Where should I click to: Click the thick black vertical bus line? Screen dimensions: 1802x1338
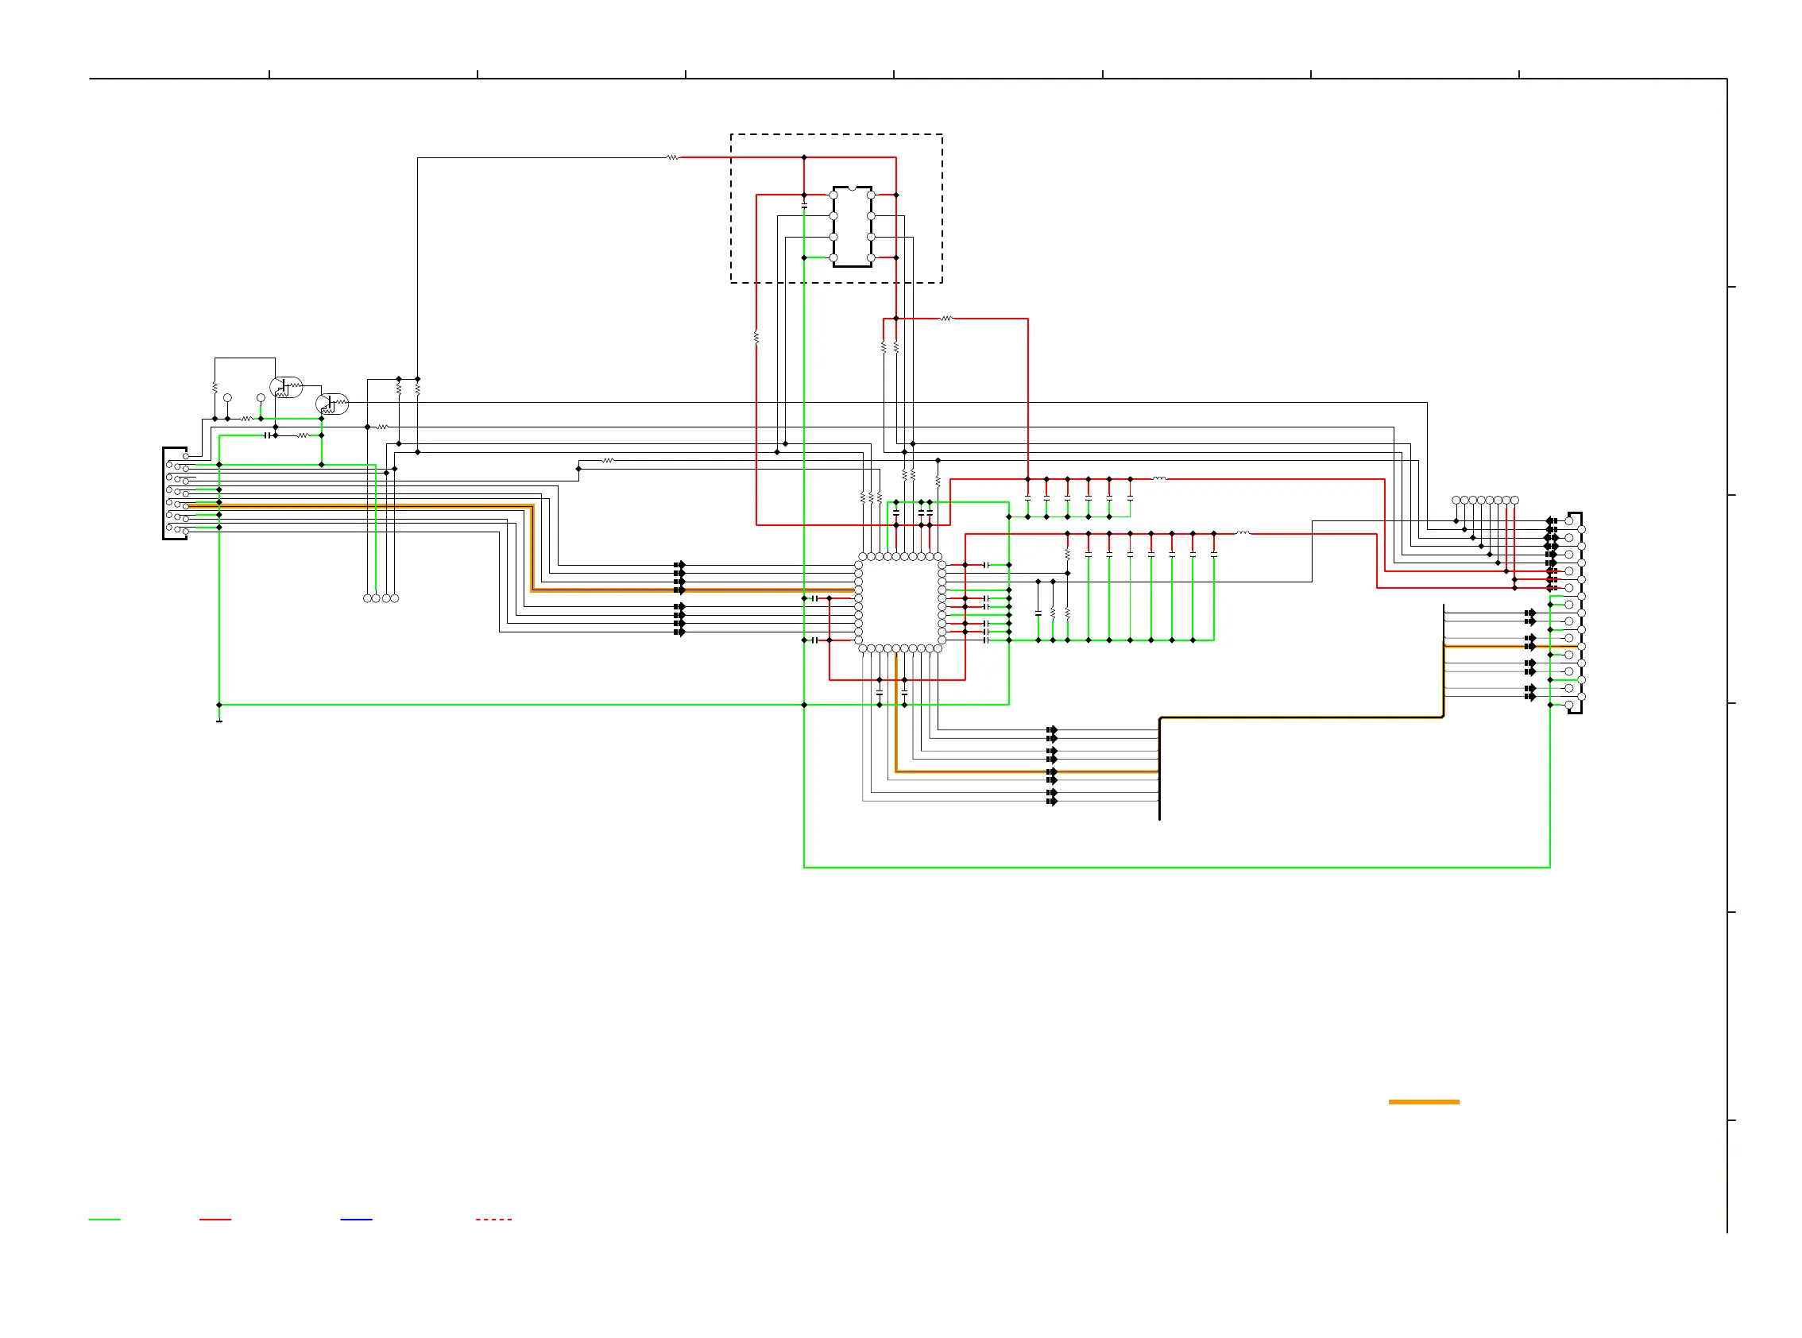(x=1160, y=769)
